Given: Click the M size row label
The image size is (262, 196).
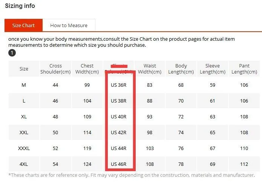Looking at the screenshot, I should [24, 85].
